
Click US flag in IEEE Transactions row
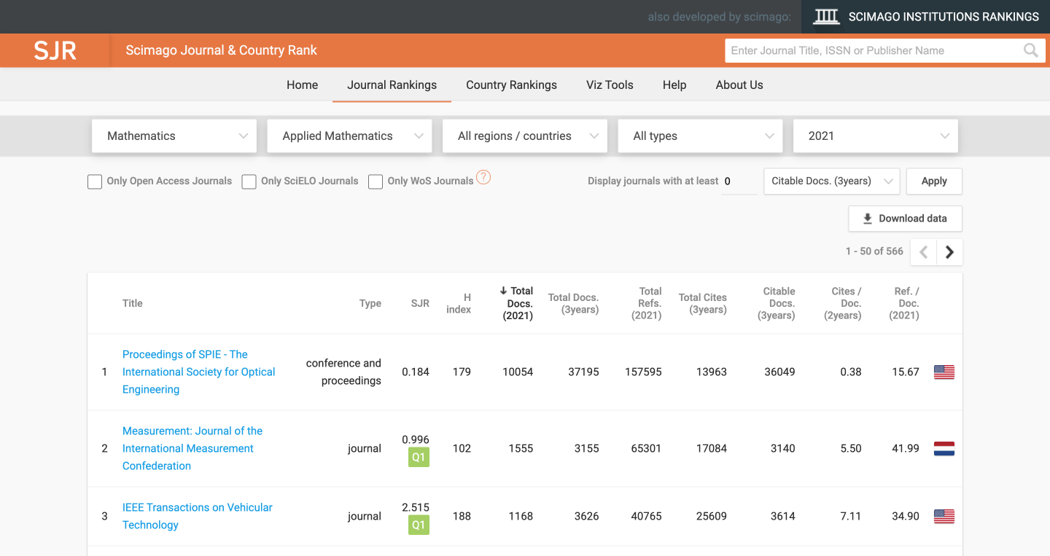click(944, 516)
